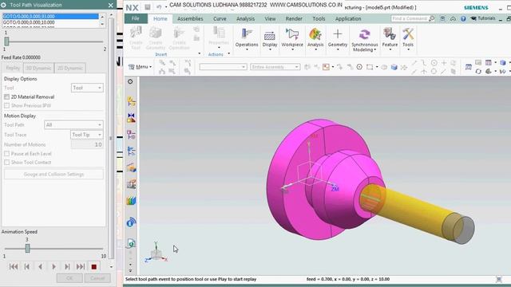Switch to the Home ribbon tab
This screenshot has height=287, width=511.
click(160, 19)
